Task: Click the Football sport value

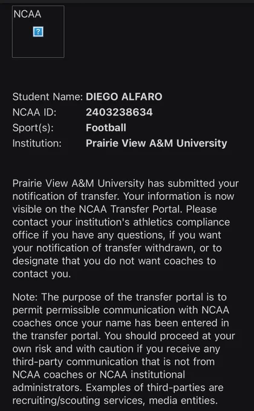Action: tap(106, 128)
